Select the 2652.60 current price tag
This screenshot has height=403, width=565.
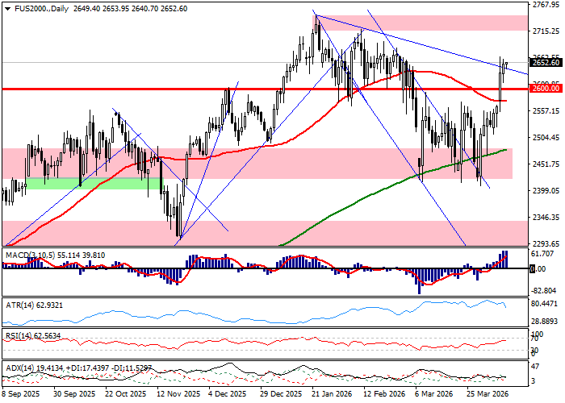[x=545, y=63]
